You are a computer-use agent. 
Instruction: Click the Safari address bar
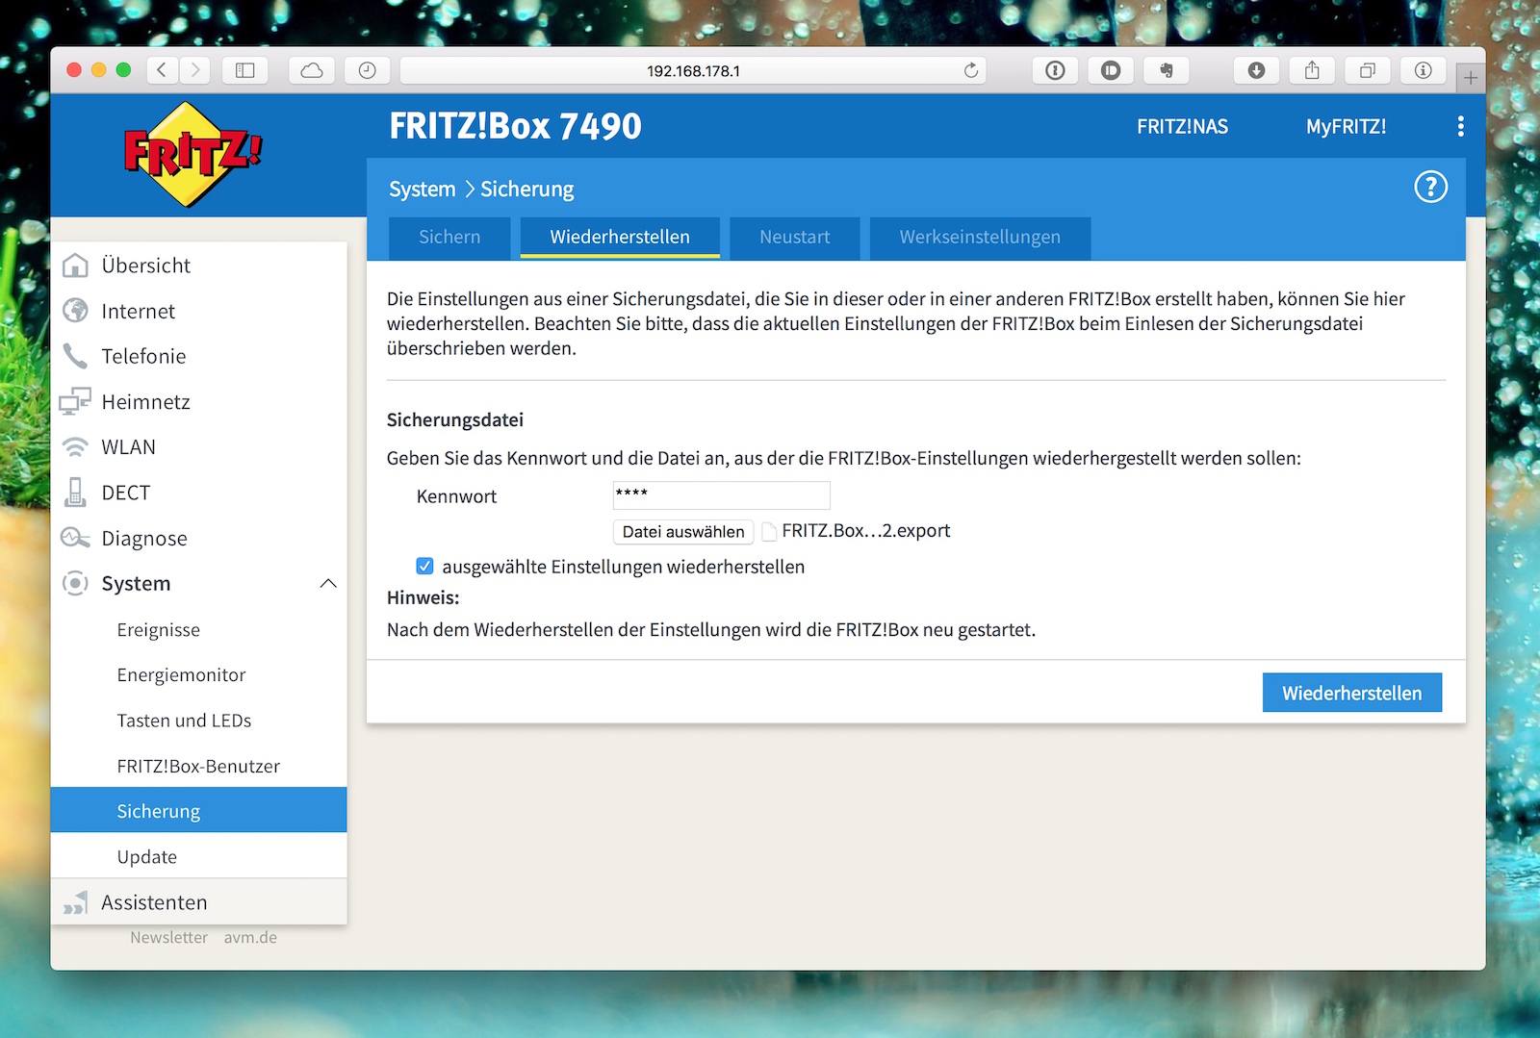[x=693, y=70]
